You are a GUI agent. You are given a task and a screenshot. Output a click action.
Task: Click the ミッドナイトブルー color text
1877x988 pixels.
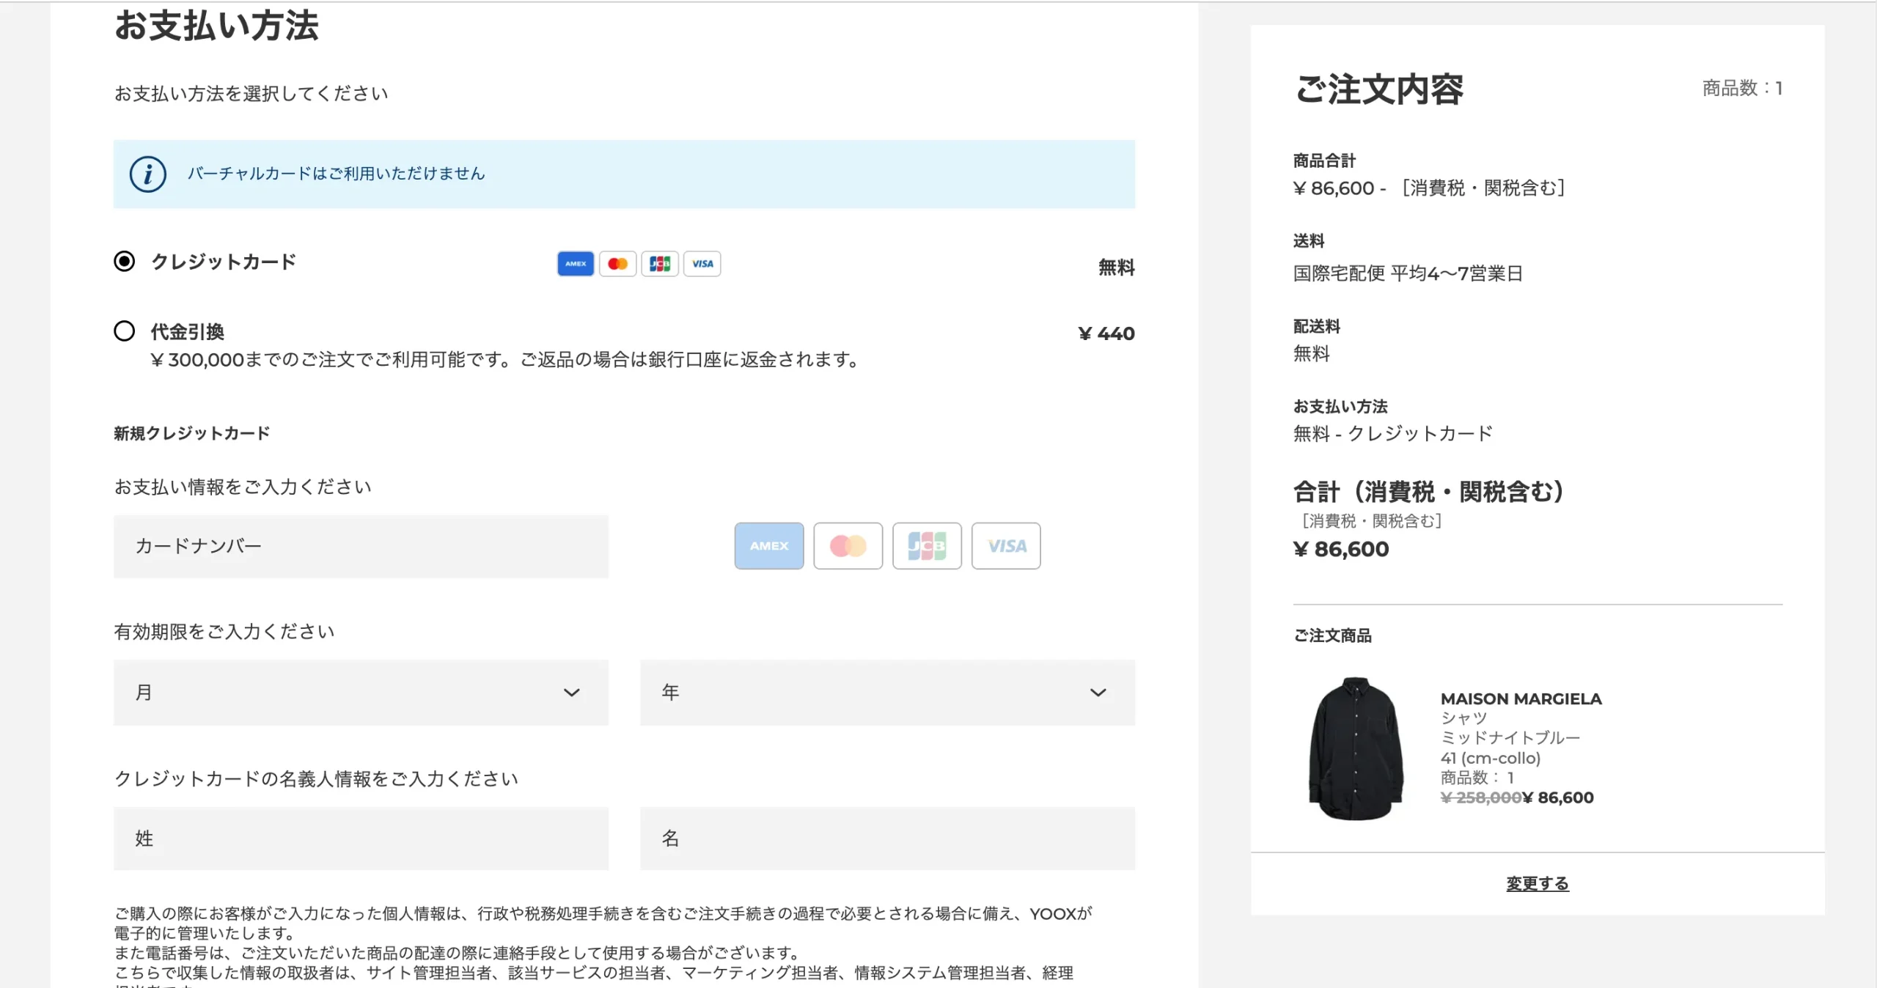[x=1510, y=738]
